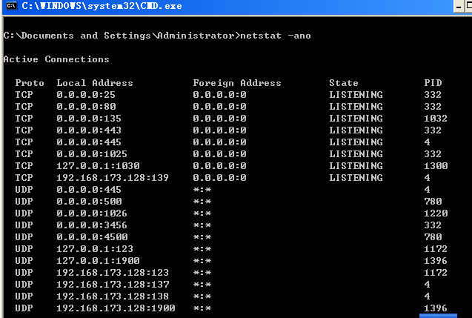Click the Proto column header
The height and width of the screenshot is (318, 472).
coord(30,83)
